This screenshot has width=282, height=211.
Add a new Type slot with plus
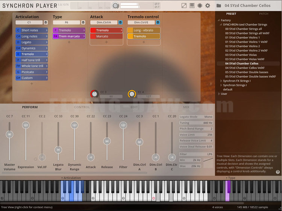coord(69,42)
